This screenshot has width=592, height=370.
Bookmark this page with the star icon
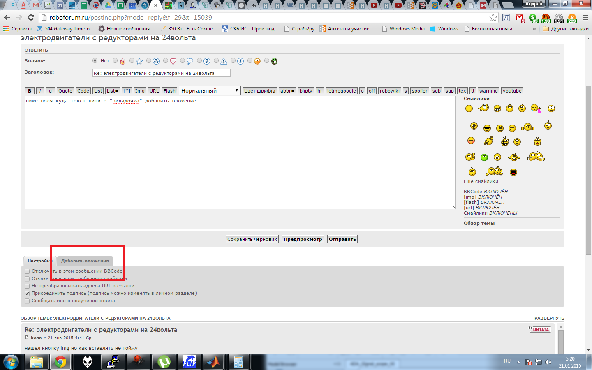tap(493, 17)
